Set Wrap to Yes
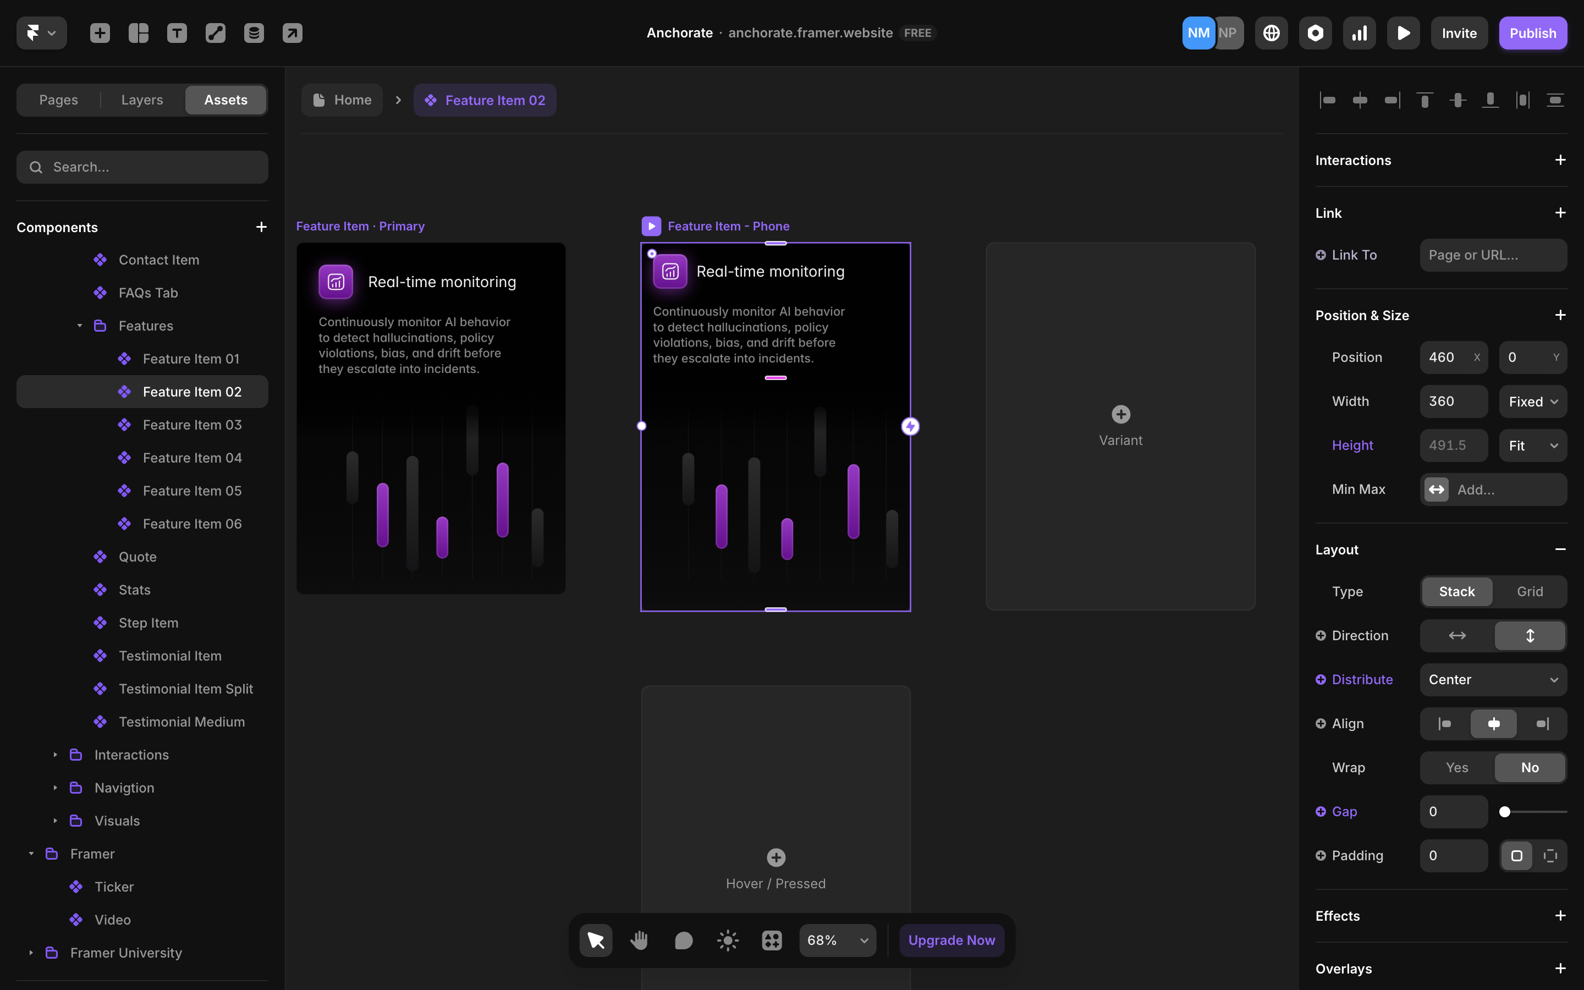The width and height of the screenshot is (1584, 990). pos(1456,767)
